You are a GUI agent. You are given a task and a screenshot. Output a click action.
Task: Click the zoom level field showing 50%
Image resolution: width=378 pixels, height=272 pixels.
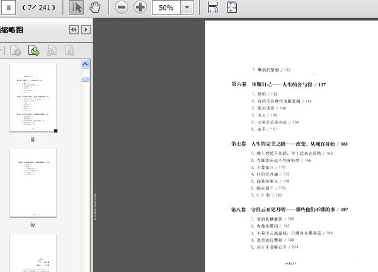coord(166,8)
